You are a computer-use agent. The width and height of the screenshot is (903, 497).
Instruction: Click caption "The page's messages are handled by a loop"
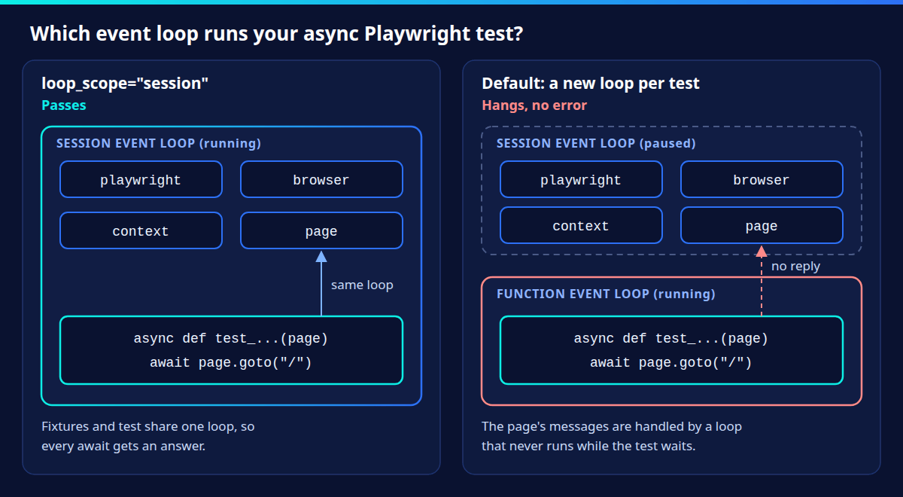(612, 427)
